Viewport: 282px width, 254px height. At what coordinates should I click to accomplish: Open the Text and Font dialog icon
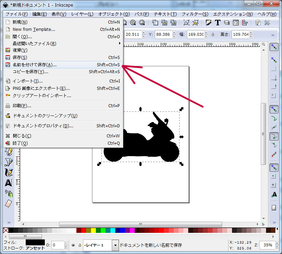tap(218, 23)
